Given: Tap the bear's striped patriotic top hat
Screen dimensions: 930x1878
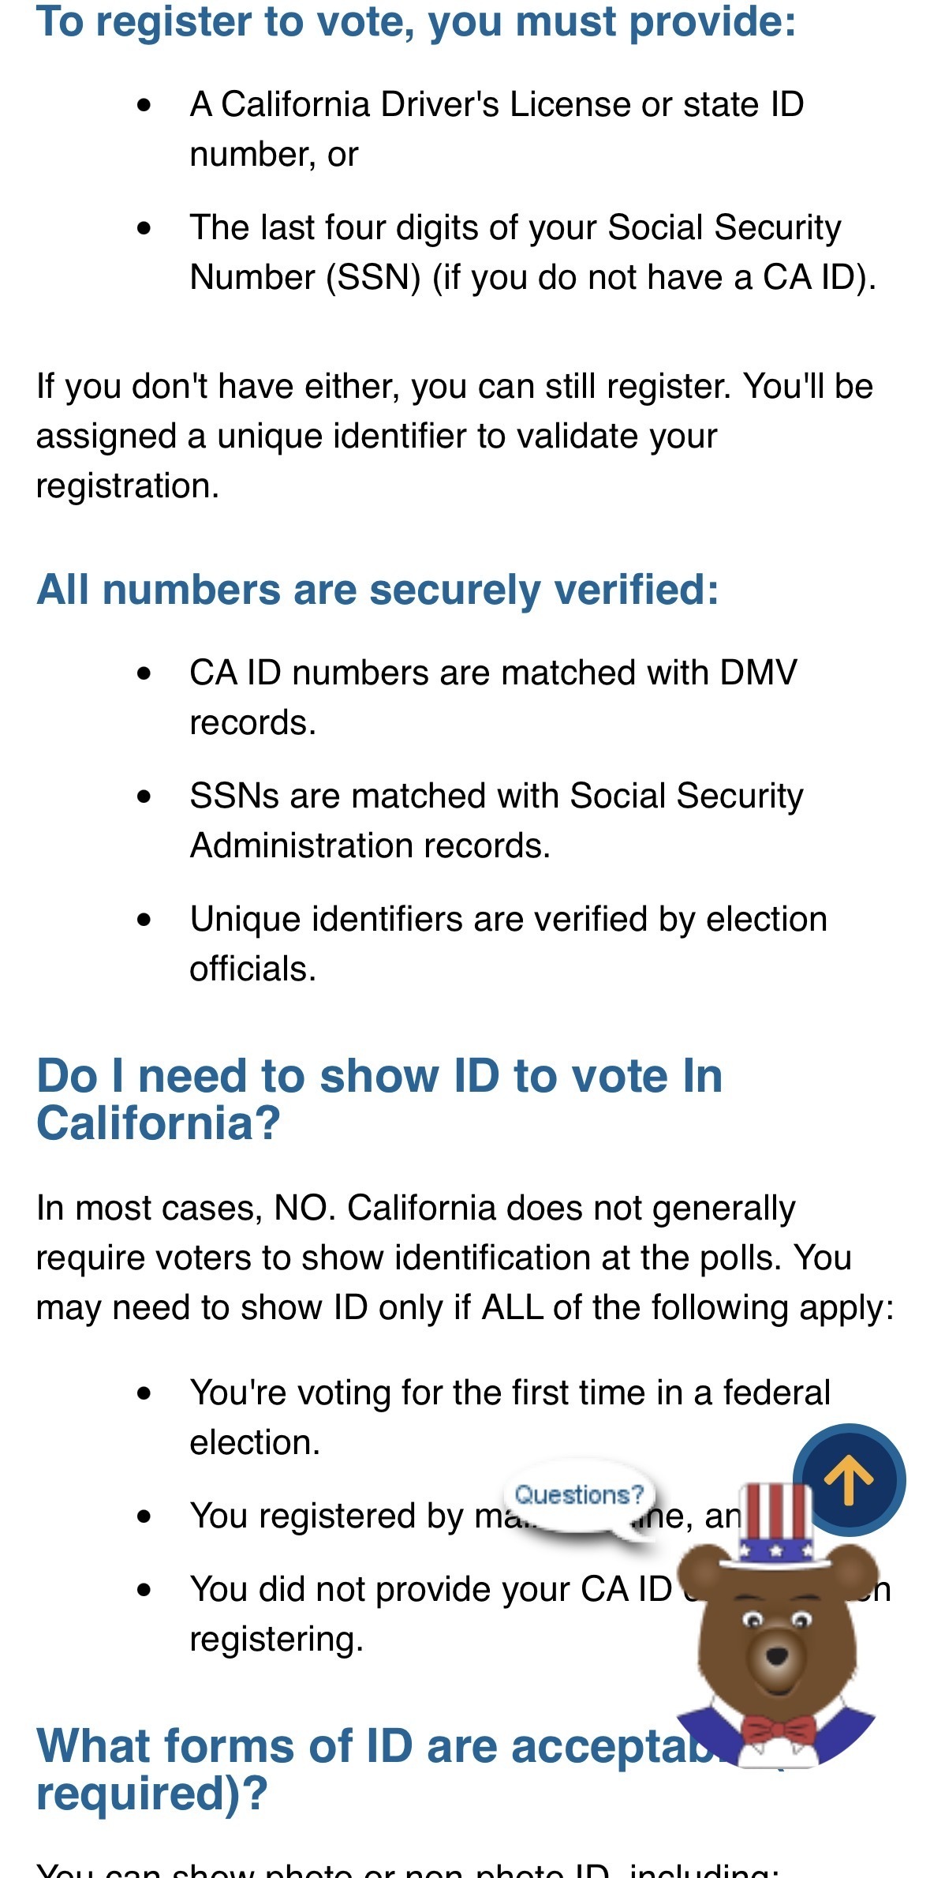Looking at the screenshot, I should coord(778,1525).
